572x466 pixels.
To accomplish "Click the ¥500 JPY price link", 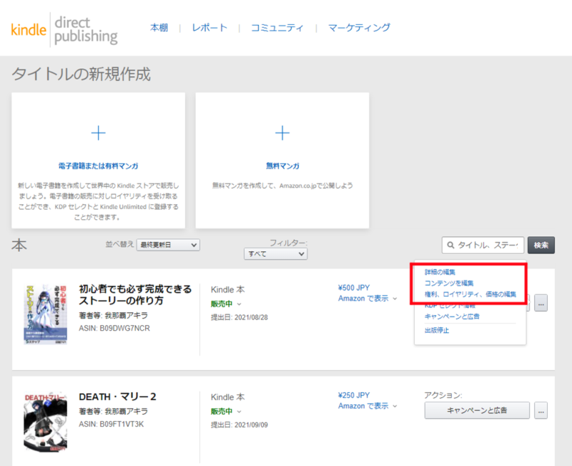I will 354,288.
